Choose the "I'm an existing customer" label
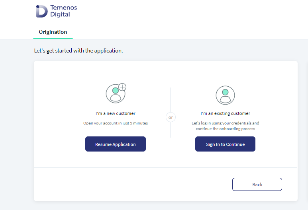Image resolution: width=308 pixels, height=210 pixels. tap(225, 113)
